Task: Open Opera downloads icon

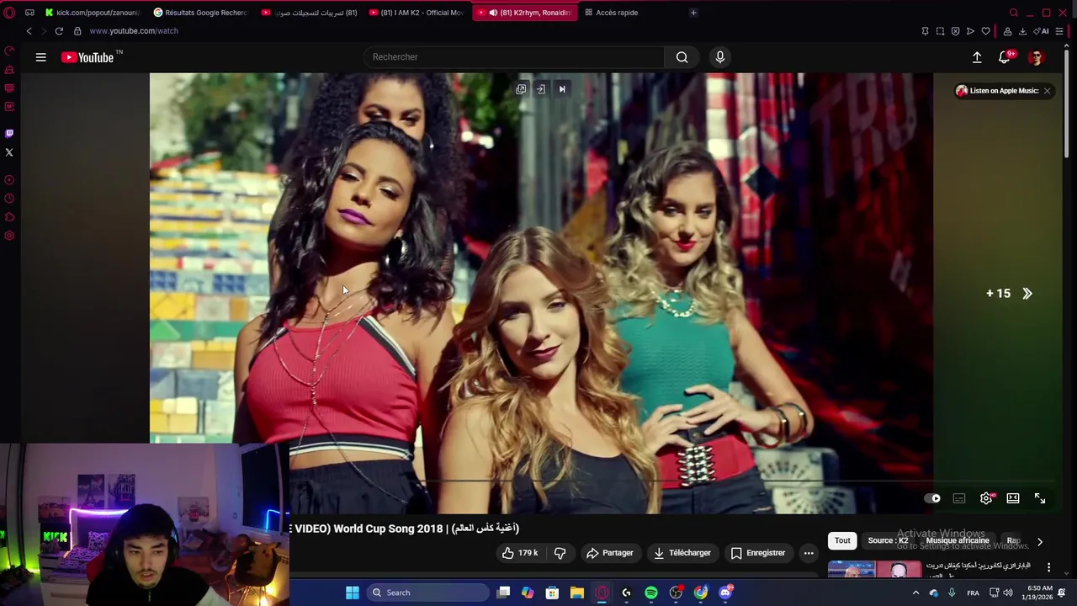Action: tap(1022, 31)
